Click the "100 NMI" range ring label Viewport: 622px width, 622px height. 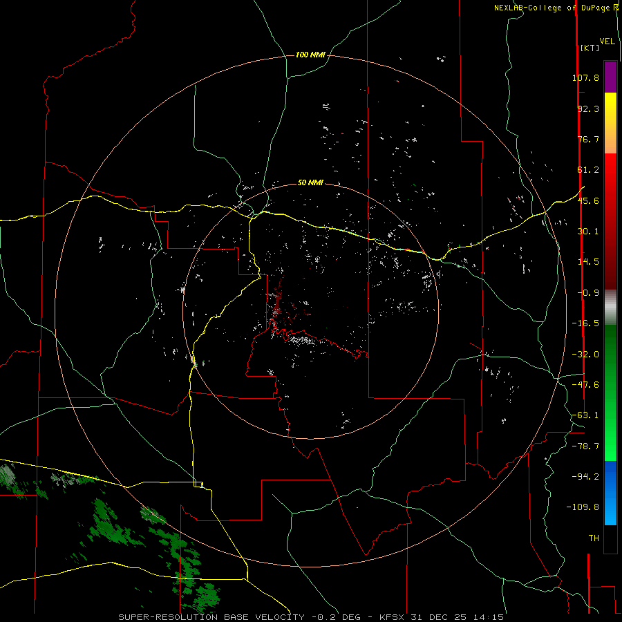tap(310, 55)
